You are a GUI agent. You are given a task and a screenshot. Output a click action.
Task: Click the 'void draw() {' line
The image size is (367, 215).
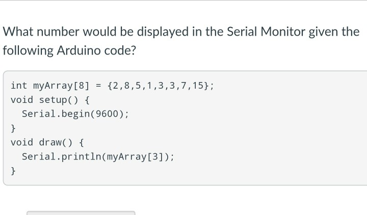[x=47, y=143]
